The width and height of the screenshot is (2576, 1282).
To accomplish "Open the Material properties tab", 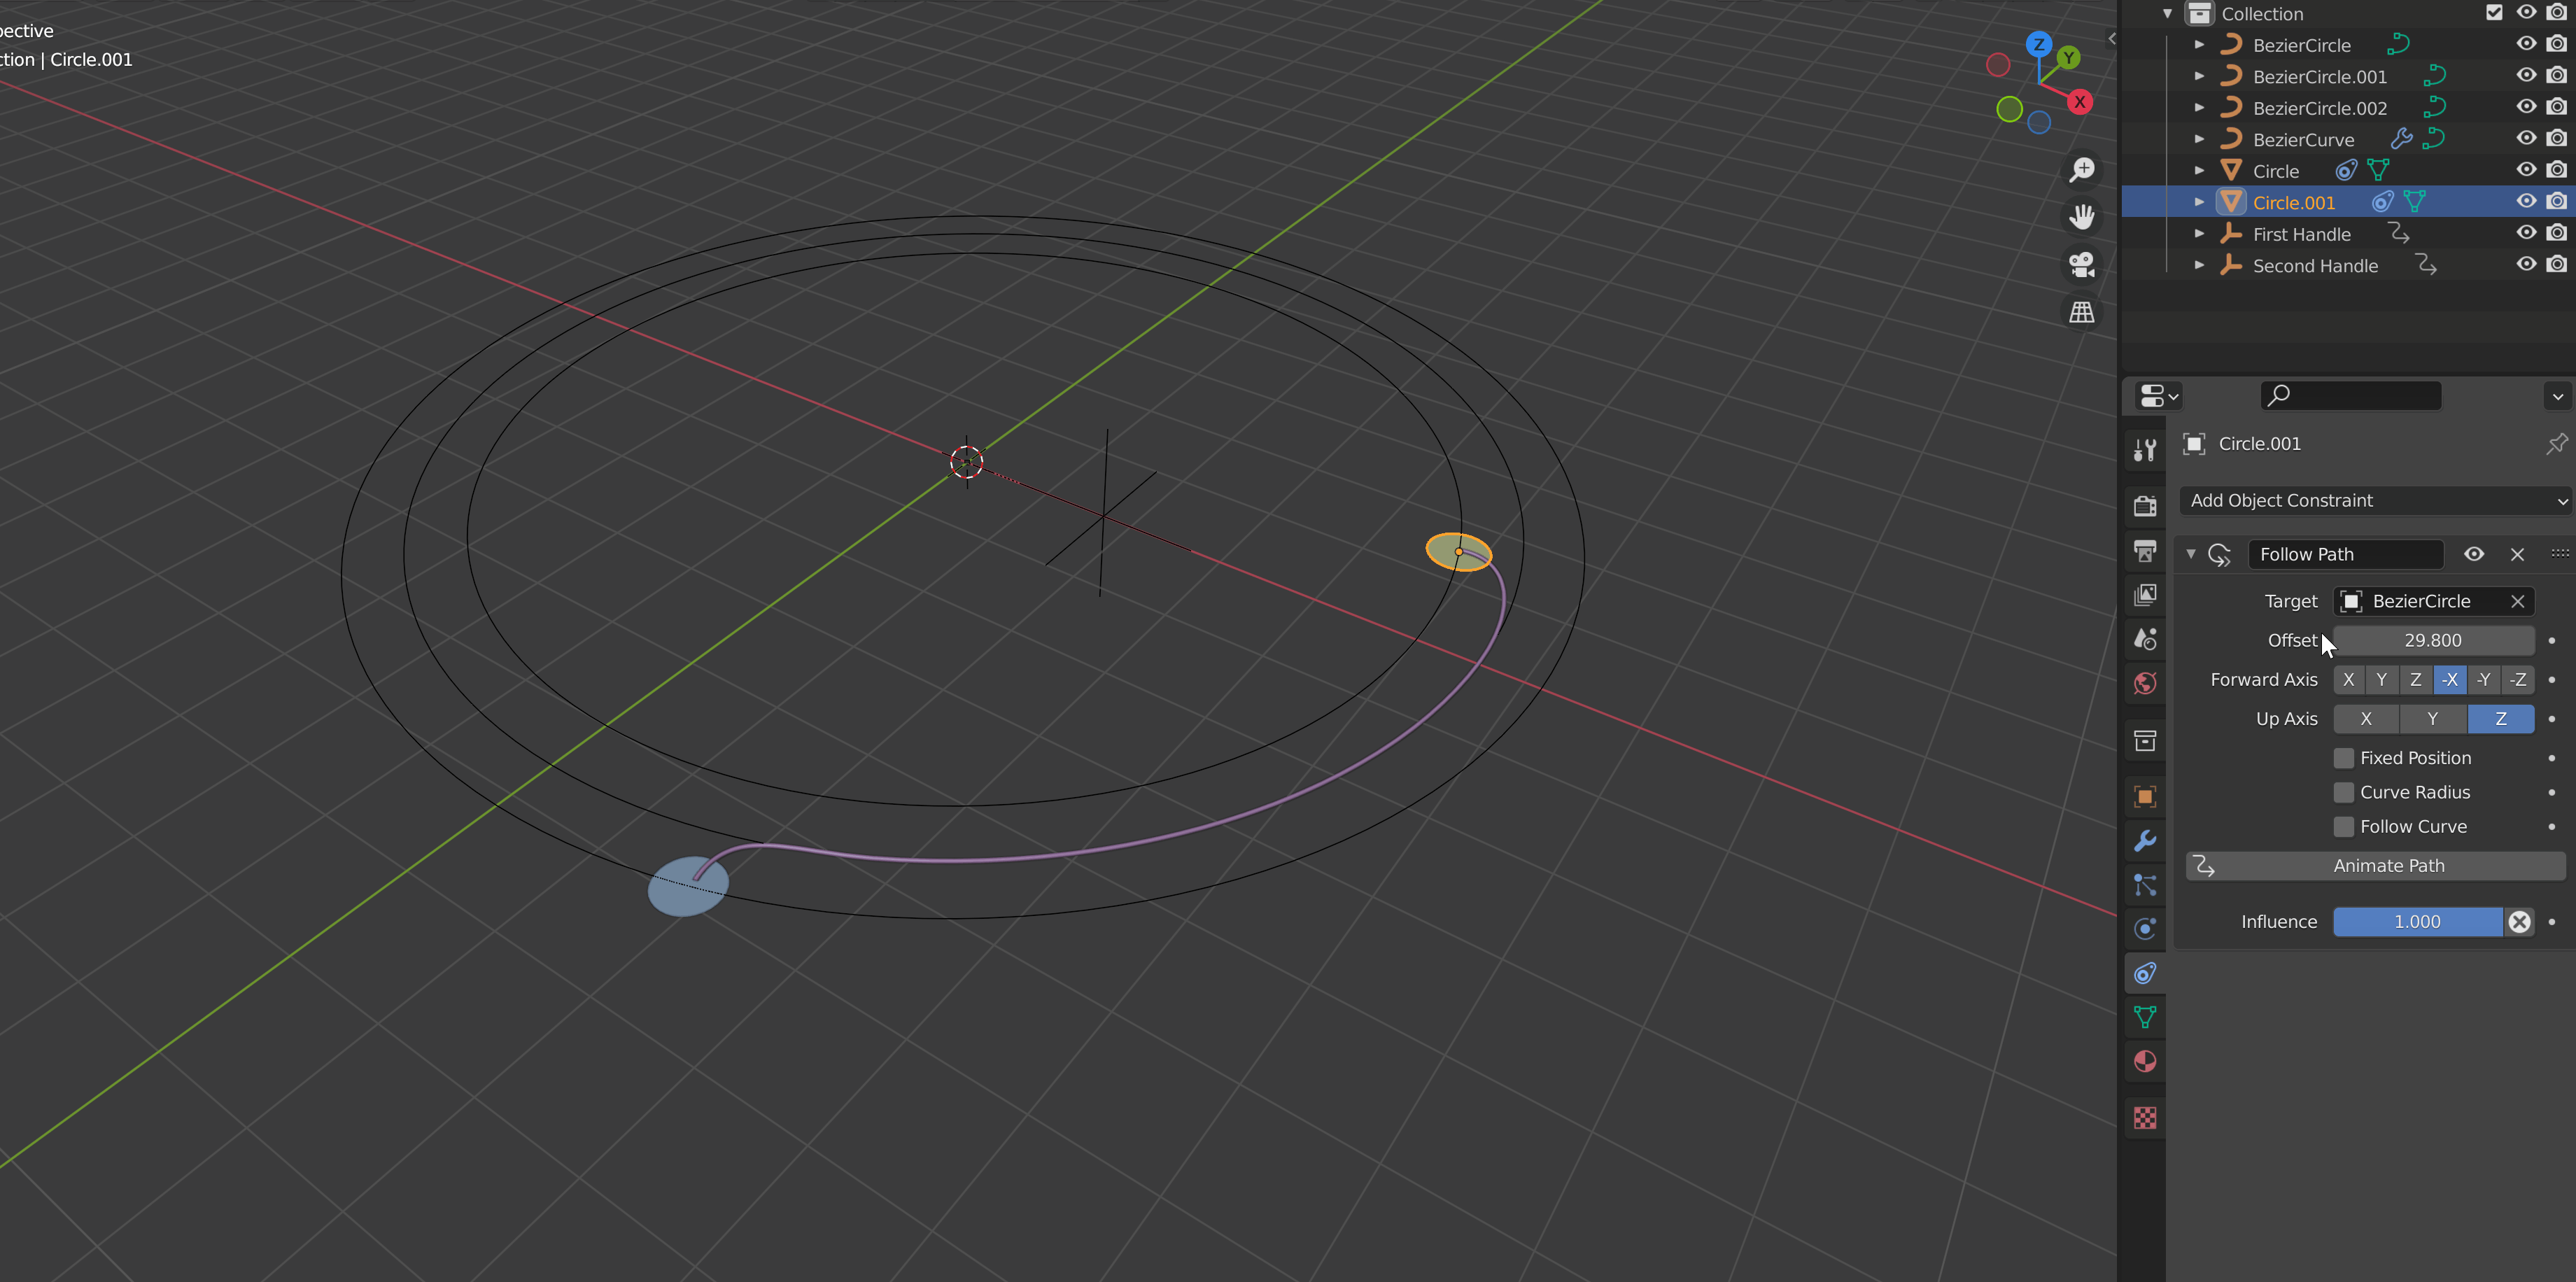I will tap(2145, 1061).
